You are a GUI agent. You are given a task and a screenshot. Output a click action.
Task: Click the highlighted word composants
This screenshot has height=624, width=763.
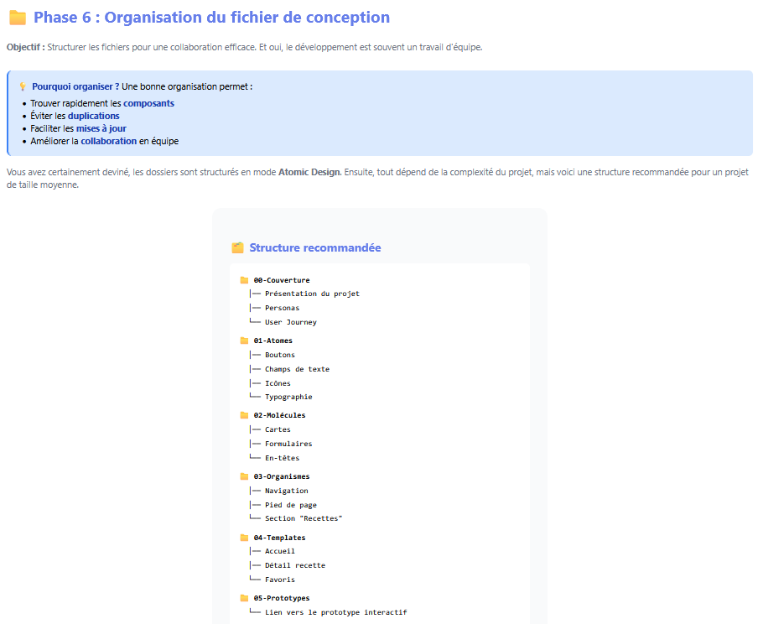coord(149,103)
